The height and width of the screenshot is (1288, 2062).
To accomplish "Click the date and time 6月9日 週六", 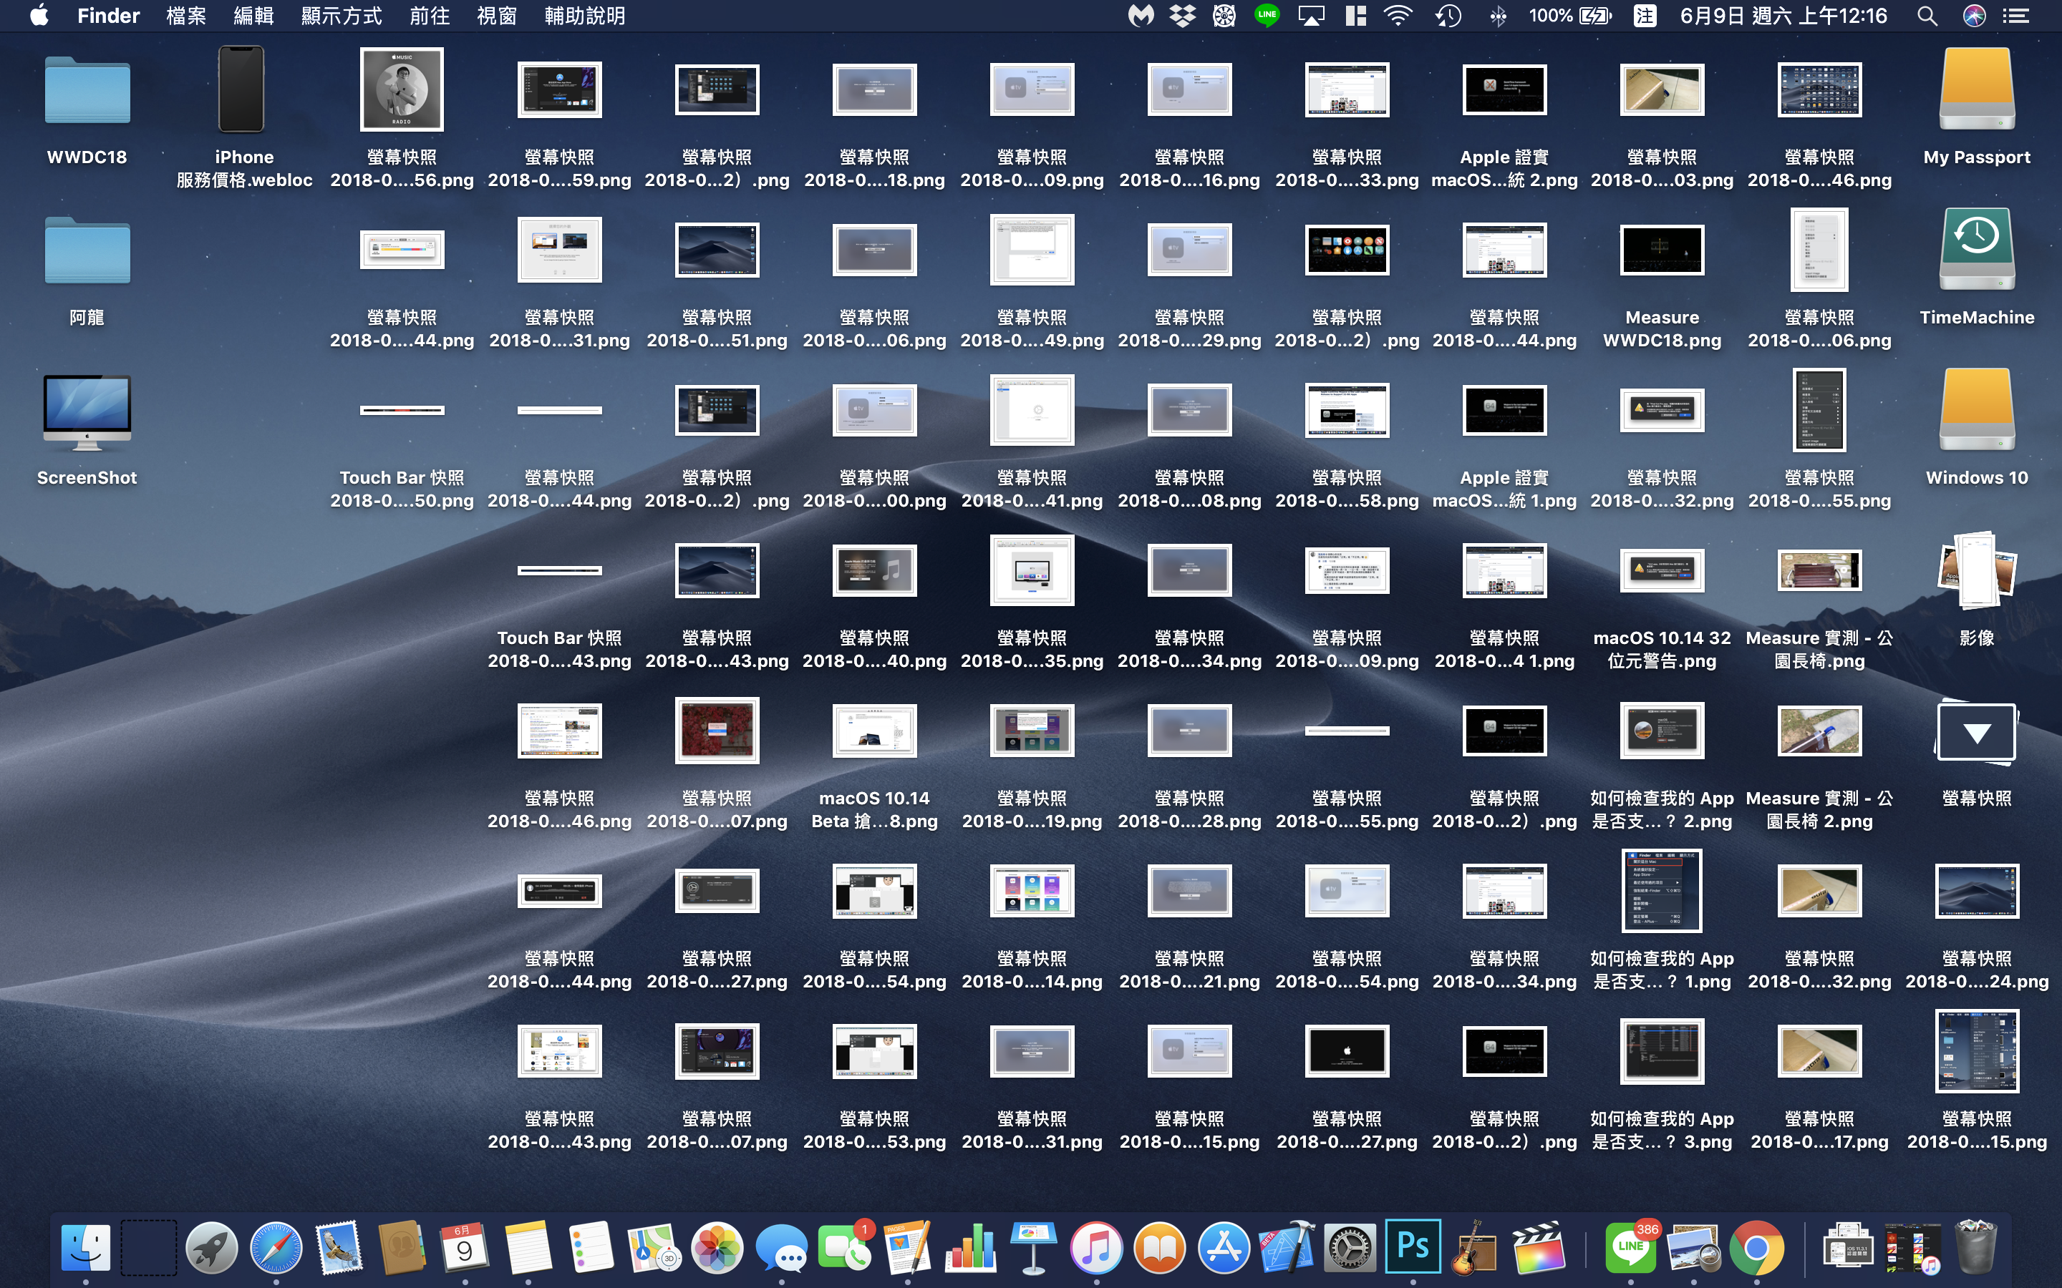I will [x=1783, y=15].
